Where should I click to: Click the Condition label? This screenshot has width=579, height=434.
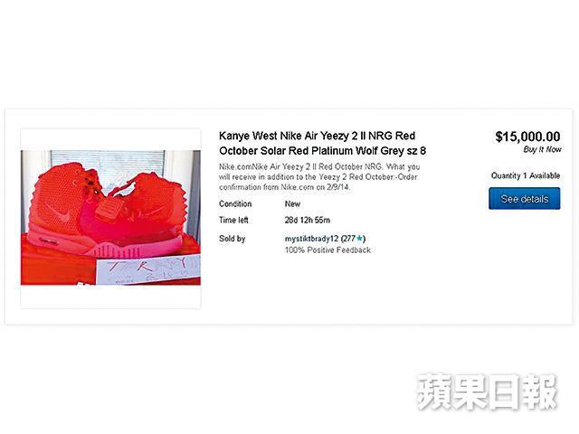tap(235, 203)
